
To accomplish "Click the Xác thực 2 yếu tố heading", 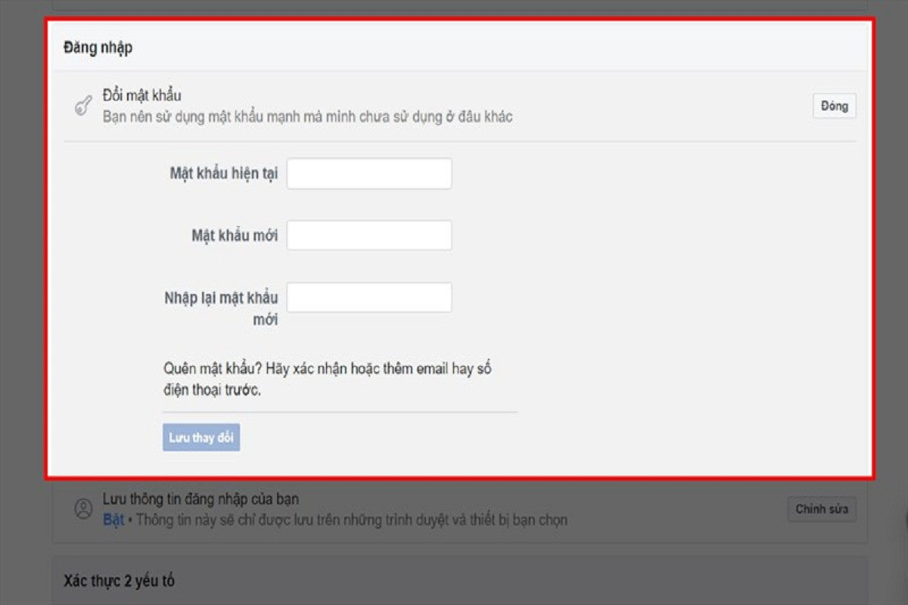I will (x=119, y=581).
